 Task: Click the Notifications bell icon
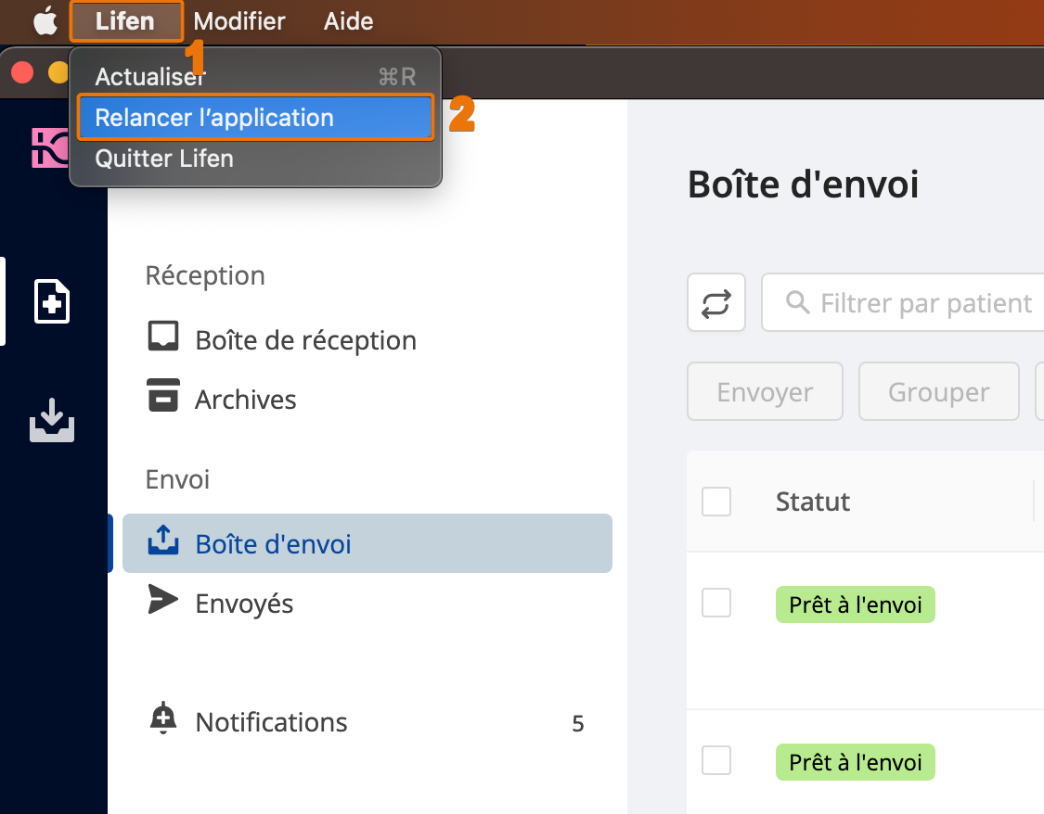(163, 718)
